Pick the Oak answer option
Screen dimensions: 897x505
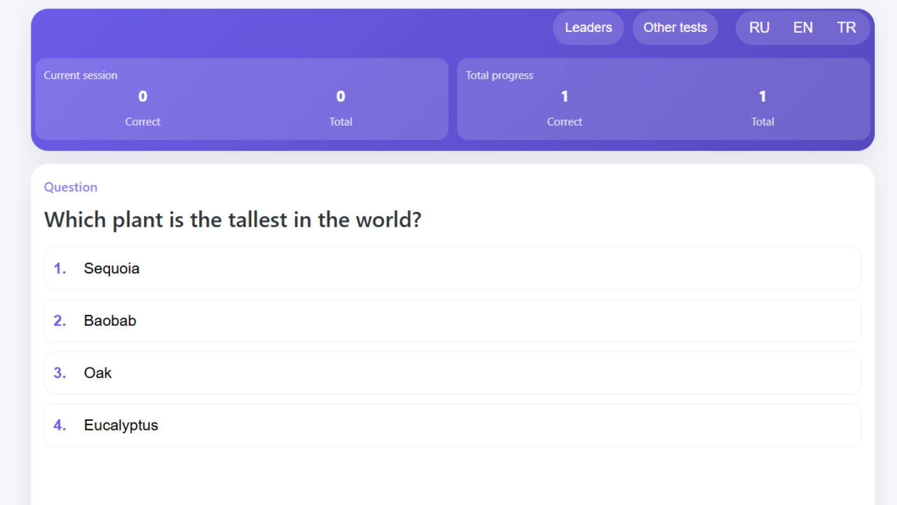[x=452, y=373]
